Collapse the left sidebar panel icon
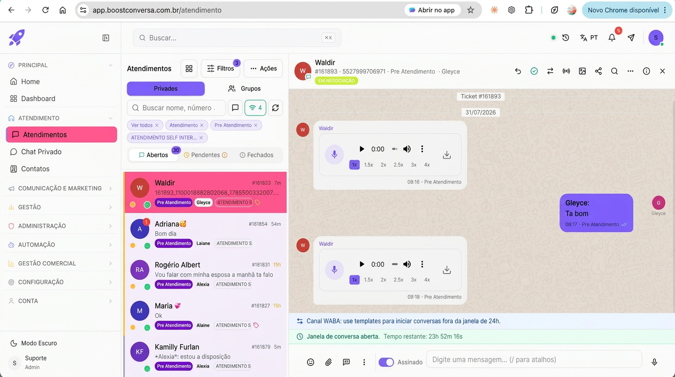The height and width of the screenshot is (377, 675). click(x=105, y=38)
